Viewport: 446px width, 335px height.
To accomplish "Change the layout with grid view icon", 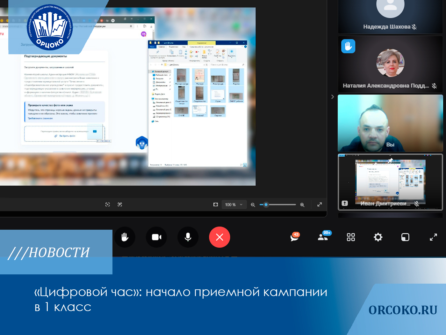I will (x=351, y=237).
